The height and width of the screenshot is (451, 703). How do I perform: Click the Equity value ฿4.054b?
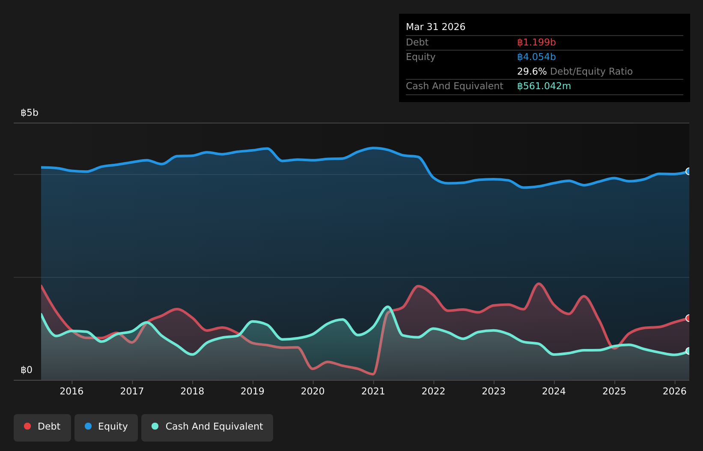coord(536,57)
